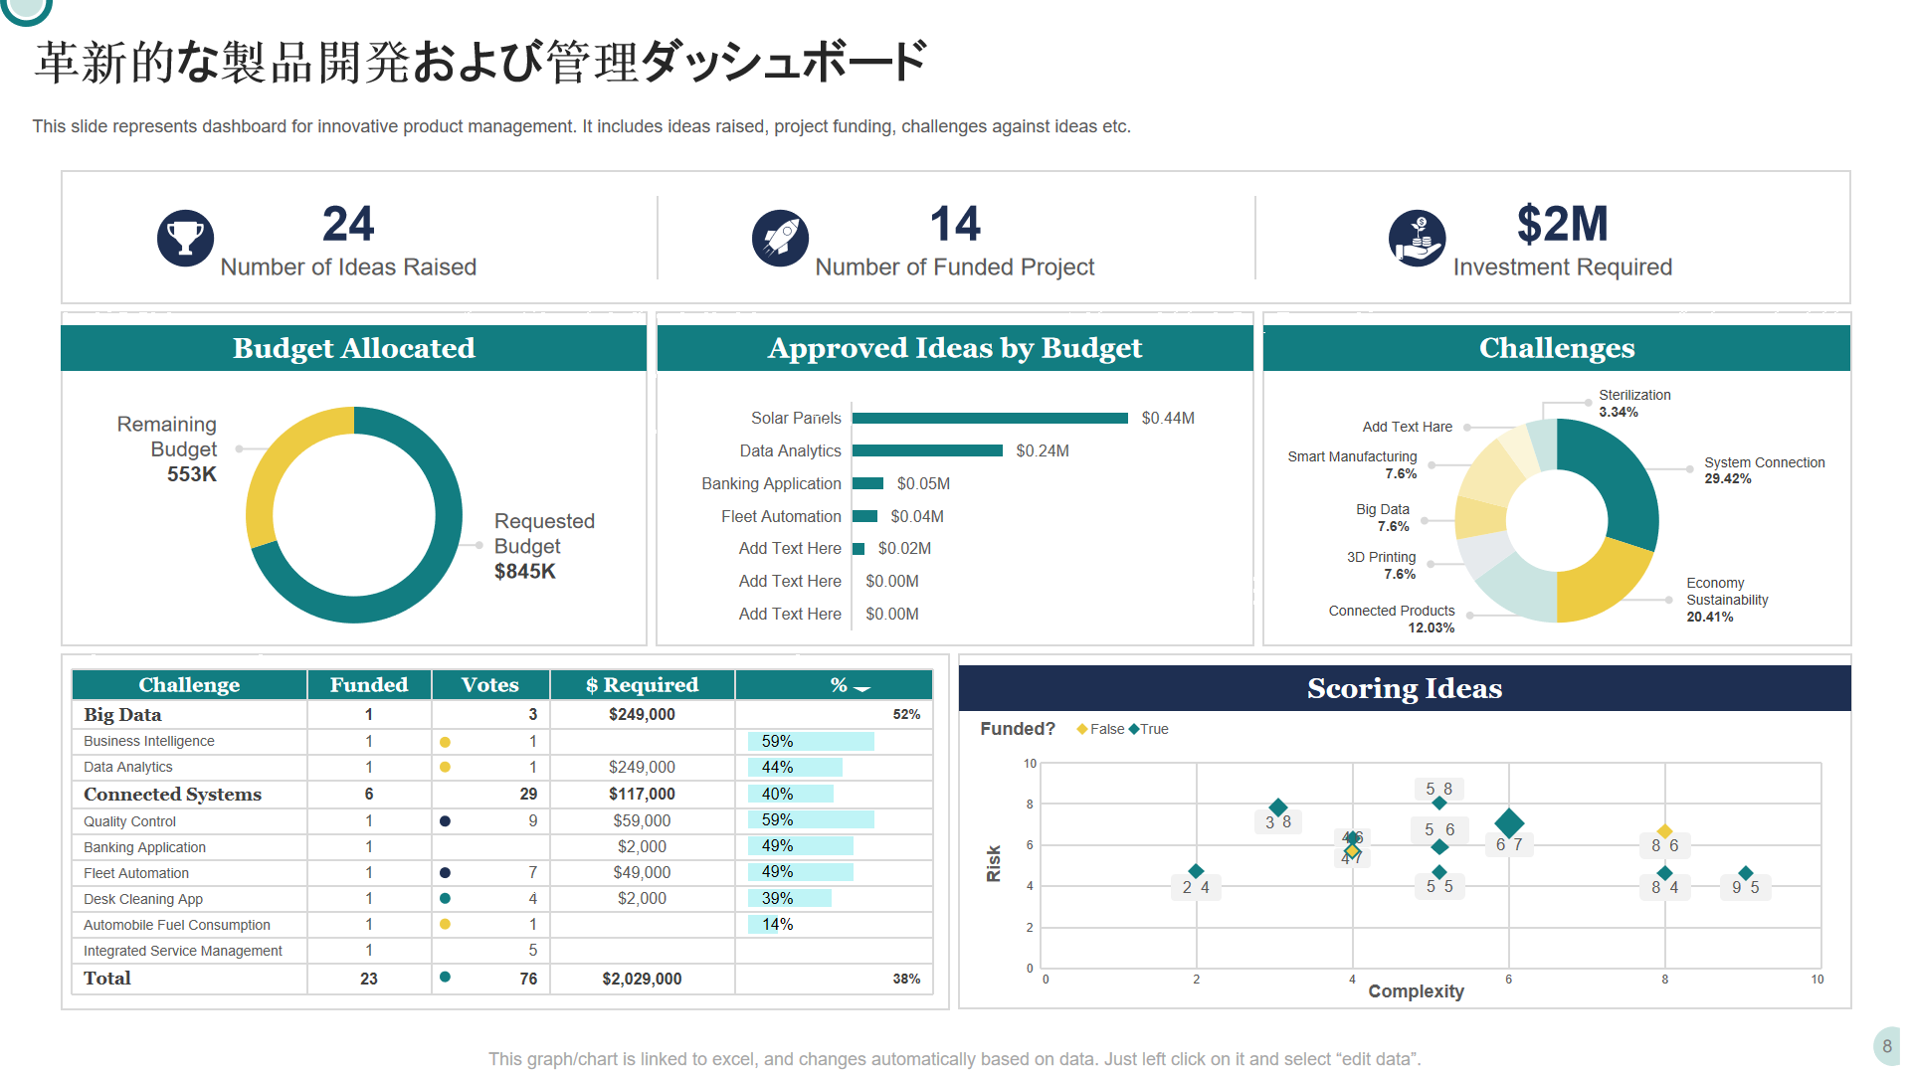1910x1074 pixels.
Task: Click the diamond labeled 5 8
Action: tap(1439, 803)
